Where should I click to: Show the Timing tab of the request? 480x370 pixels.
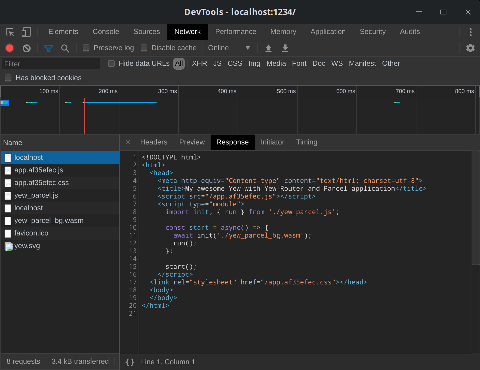pos(307,142)
